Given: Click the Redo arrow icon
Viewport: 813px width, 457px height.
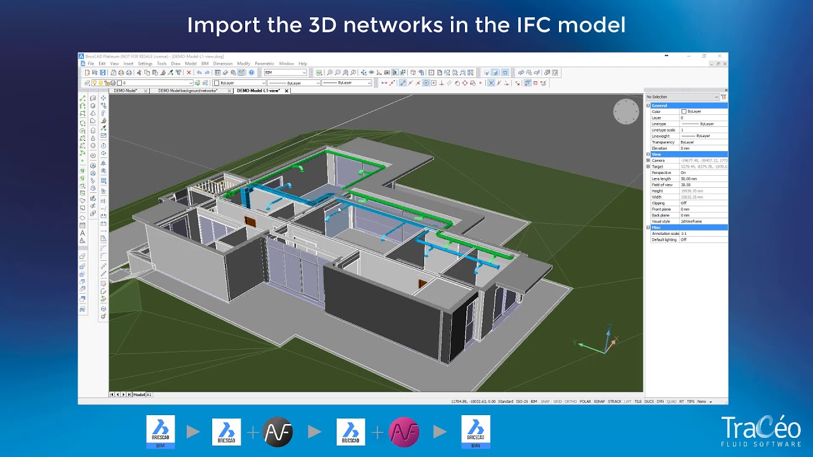Looking at the screenshot, I should [x=207, y=72].
